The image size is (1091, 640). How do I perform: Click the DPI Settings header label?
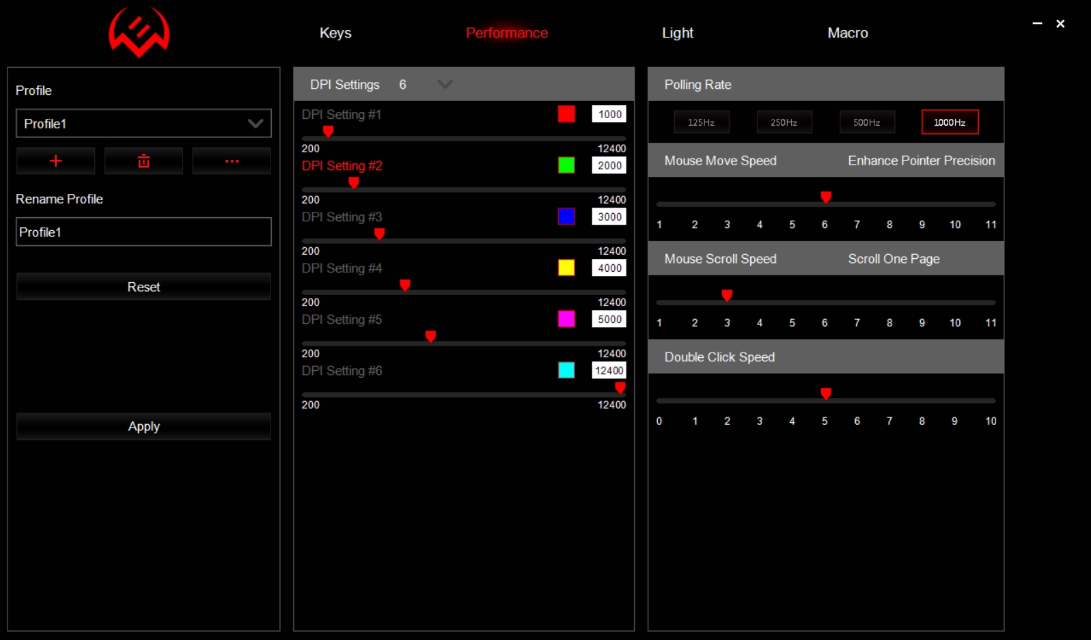click(x=345, y=85)
